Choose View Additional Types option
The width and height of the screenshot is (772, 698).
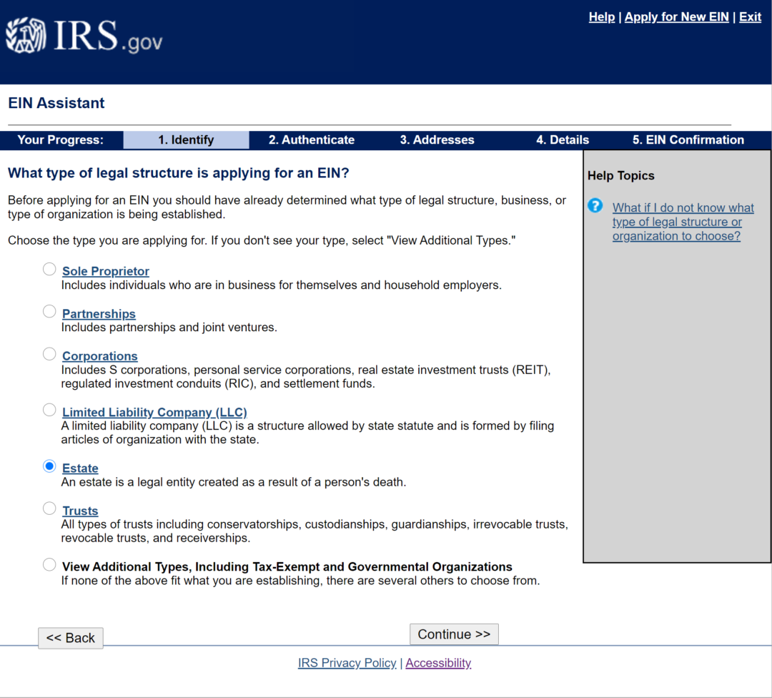pos(49,564)
